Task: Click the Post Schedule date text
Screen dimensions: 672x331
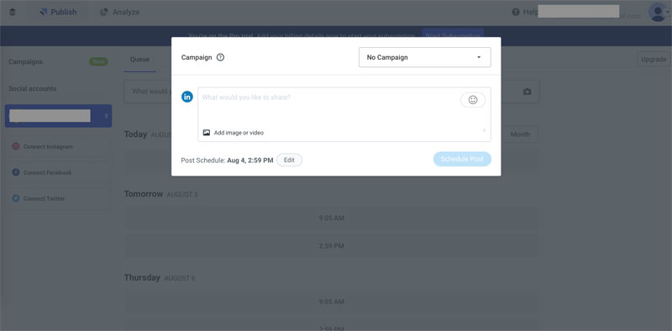Action: [249, 160]
